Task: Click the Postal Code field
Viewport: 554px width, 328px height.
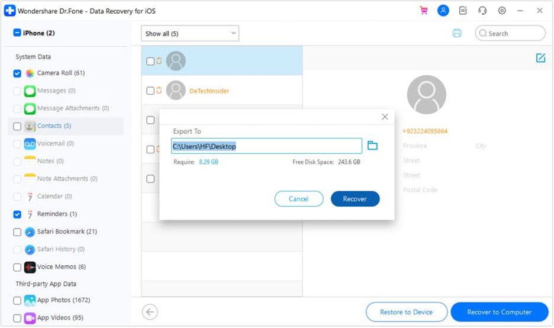Action: click(420, 190)
